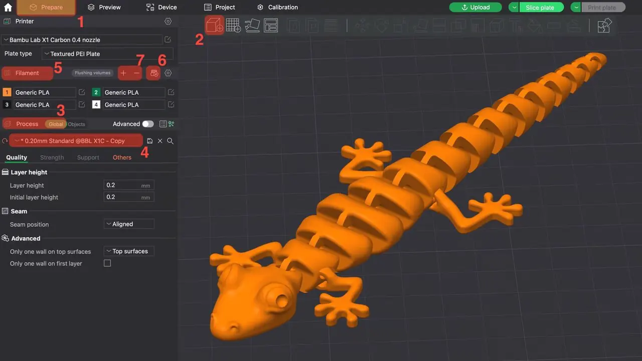The width and height of the screenshot is (642, 361).
Task: Open the Textured PEI Plate dropdown
Action: pos(107,54)
